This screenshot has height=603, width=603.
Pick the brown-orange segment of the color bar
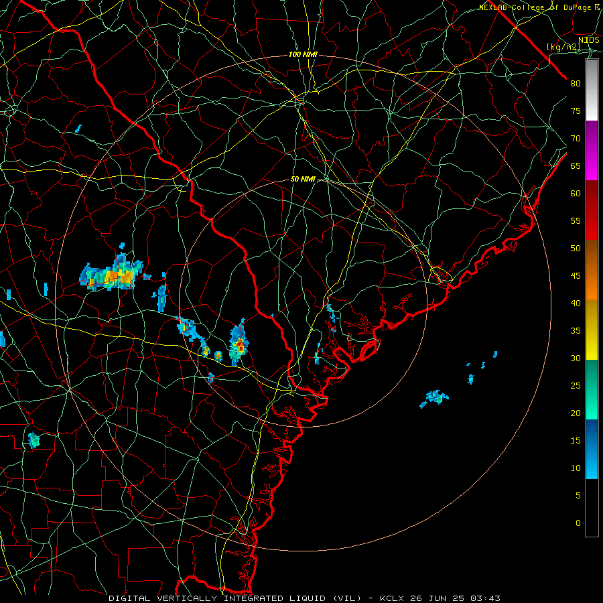click(592, 269)
